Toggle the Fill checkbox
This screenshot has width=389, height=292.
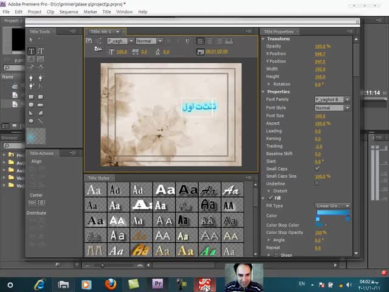[270, 198]
